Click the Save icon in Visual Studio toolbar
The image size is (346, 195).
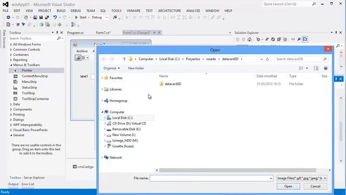point(41,17)
